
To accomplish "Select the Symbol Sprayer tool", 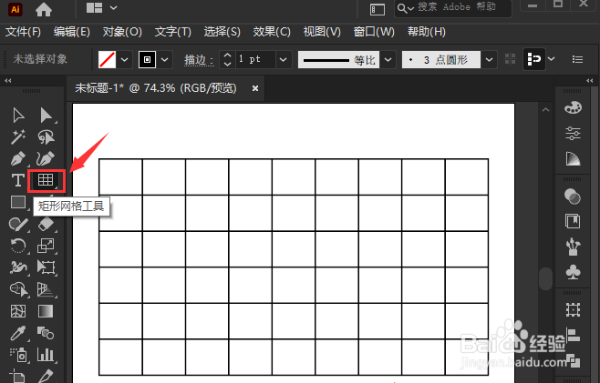I will tap(18, 355).
